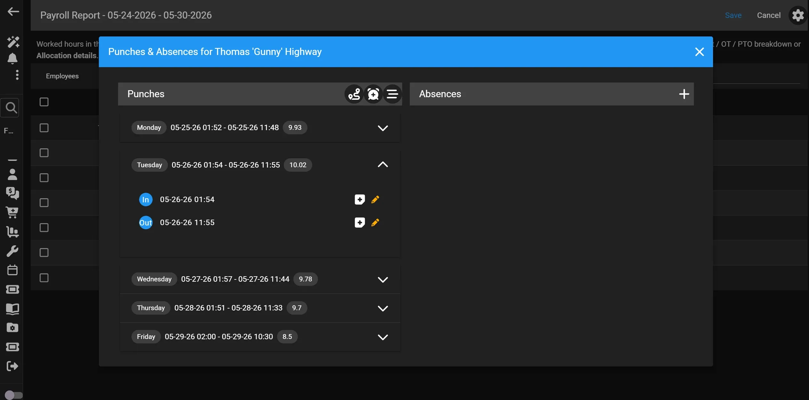
Task: Click Cancel in the payroll report header
Action: click(768, 15)
